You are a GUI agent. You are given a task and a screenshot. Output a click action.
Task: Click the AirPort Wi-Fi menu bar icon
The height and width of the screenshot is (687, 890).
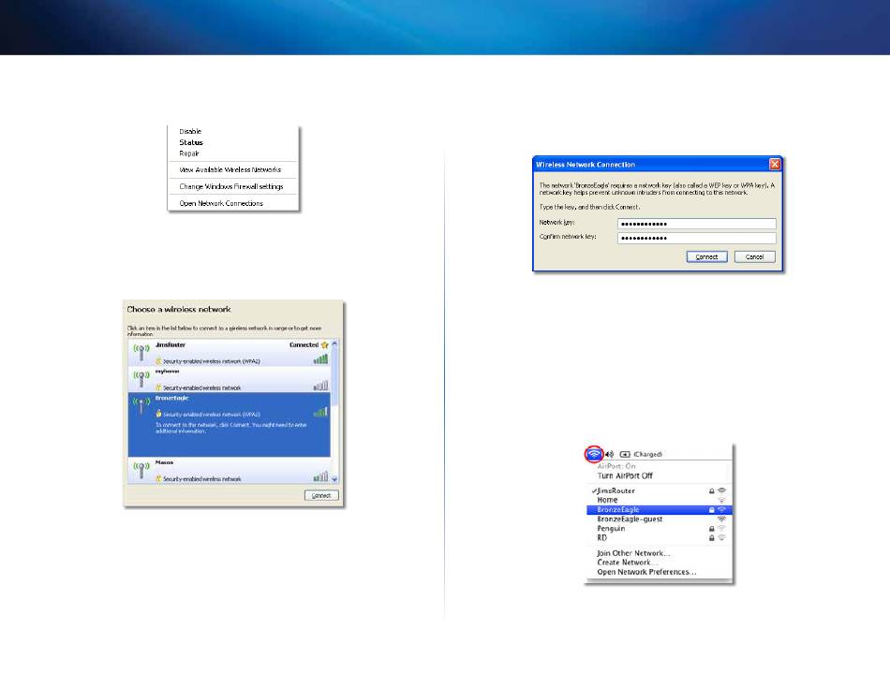594,454
